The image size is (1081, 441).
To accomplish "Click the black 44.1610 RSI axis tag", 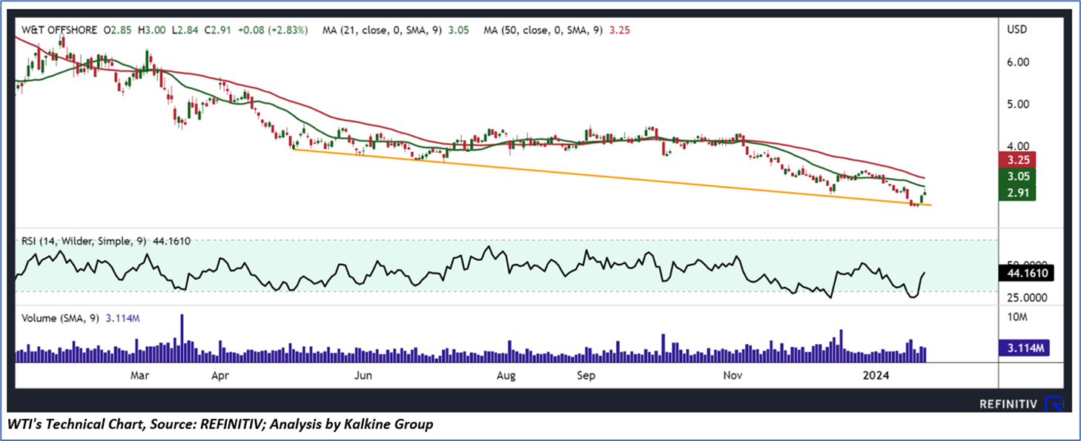I will (x=1026, y=273).
